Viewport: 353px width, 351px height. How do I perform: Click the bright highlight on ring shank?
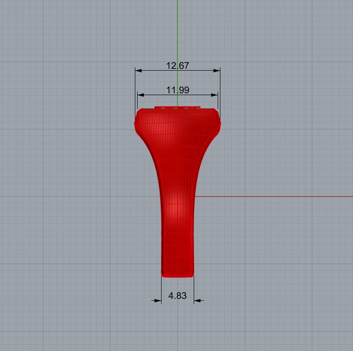[176, 206]
